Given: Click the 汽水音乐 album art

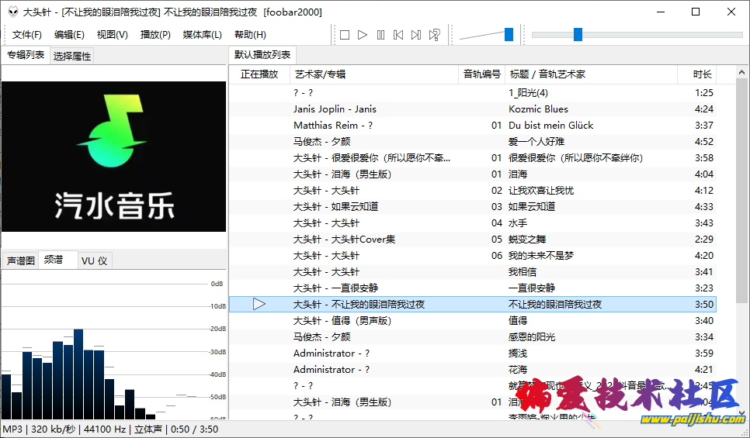Looking at the screenshot, I should tap(114, 157).
